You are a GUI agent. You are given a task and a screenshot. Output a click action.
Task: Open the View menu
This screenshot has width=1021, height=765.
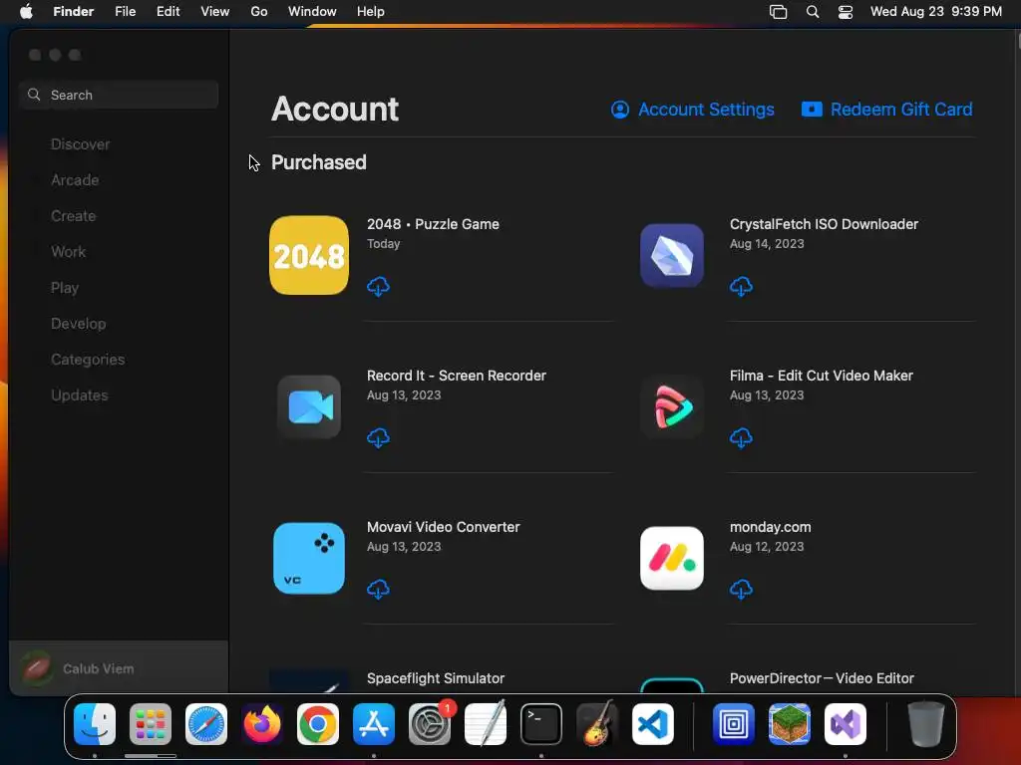(215, 11)
